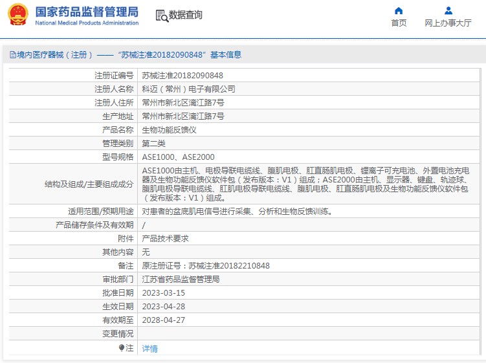Click the 数据查询 heading text
This screenshot has width=486, height=363.
pos(185,15)
